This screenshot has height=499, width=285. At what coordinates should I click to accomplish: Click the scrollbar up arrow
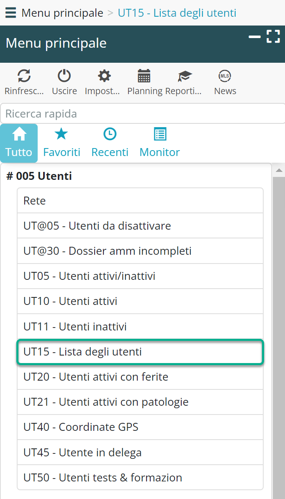(x=279, y=170)
